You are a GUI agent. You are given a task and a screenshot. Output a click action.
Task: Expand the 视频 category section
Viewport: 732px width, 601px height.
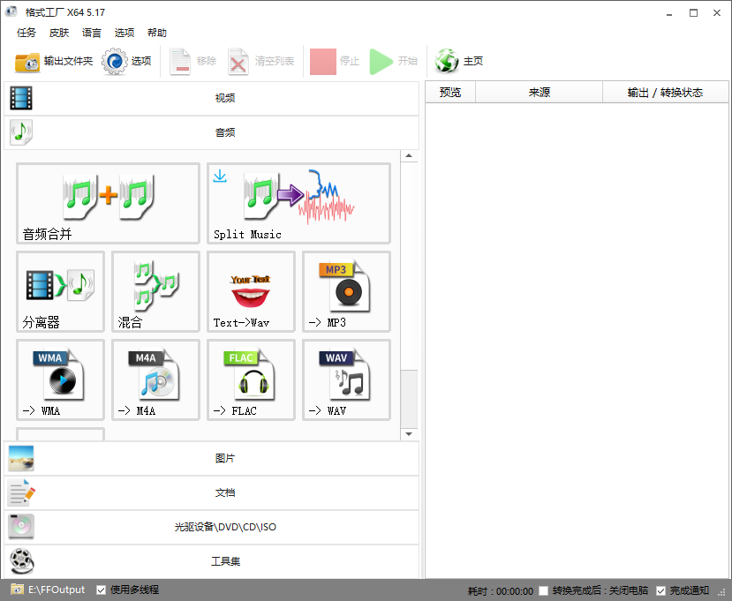pyautogui.click(x=210, y=98)
